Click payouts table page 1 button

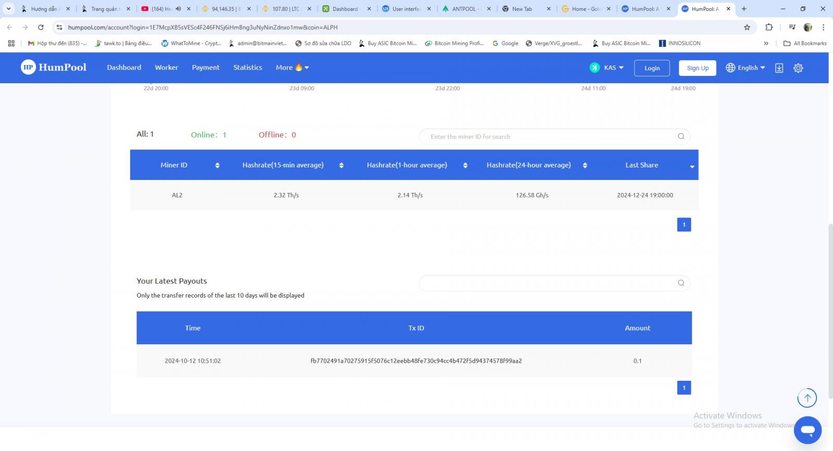pyautogui.click(x=684, y=388)
